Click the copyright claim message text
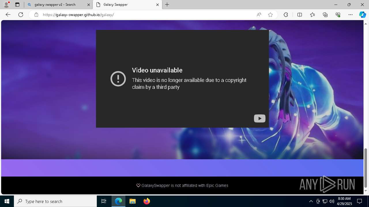The width and height of the screenshot is (369, 207). click(189, 83)
